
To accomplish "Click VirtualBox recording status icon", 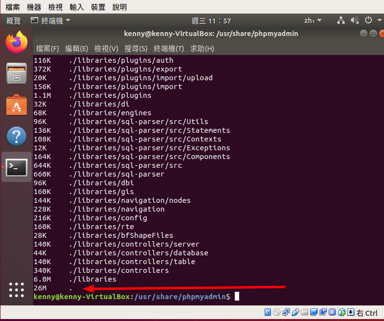I will (323, 312).
